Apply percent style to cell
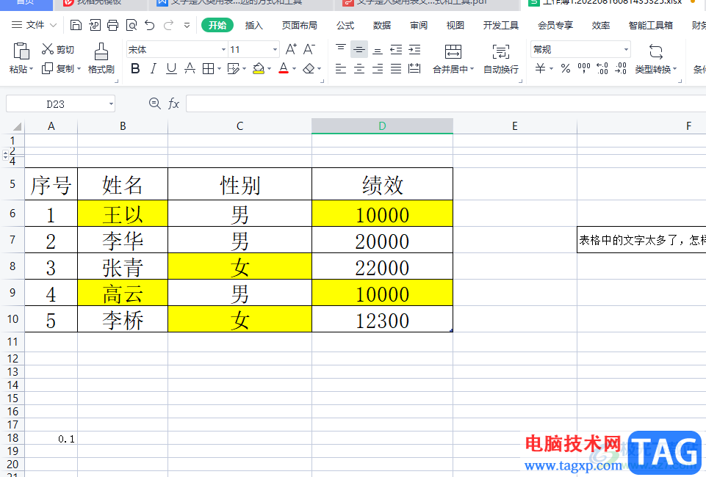Viewport: 706px width, 477px height. pos(566,68)
